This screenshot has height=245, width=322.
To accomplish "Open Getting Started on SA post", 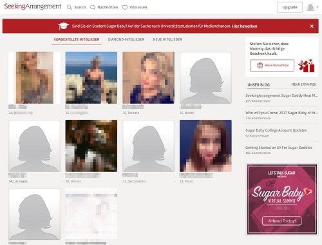I will click(279, 148).
